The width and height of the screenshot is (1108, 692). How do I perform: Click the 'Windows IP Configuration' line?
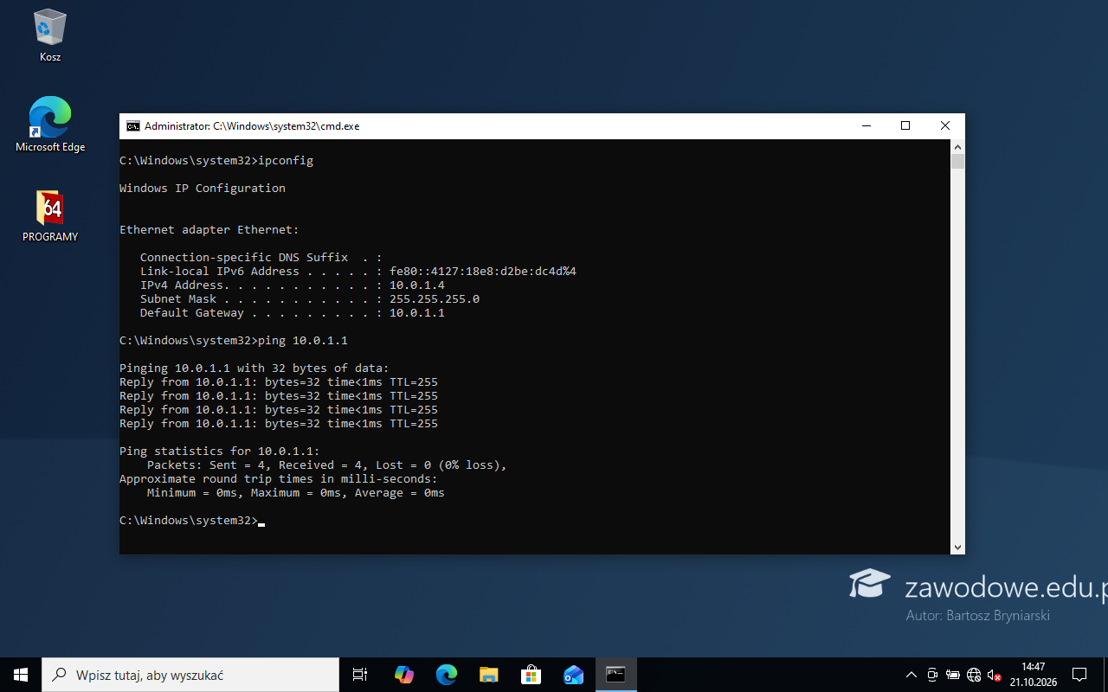[203, 189]
